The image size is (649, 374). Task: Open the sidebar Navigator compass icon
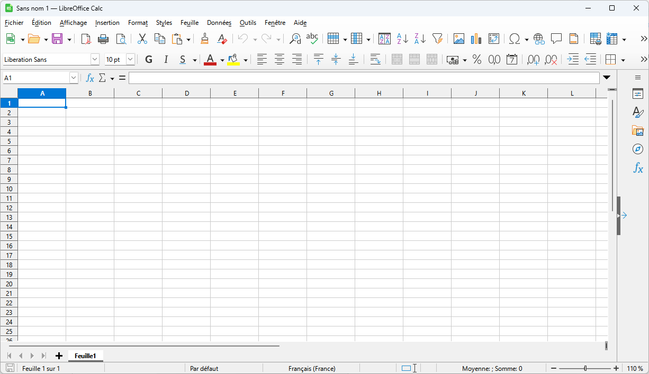[x=638, y=149]
